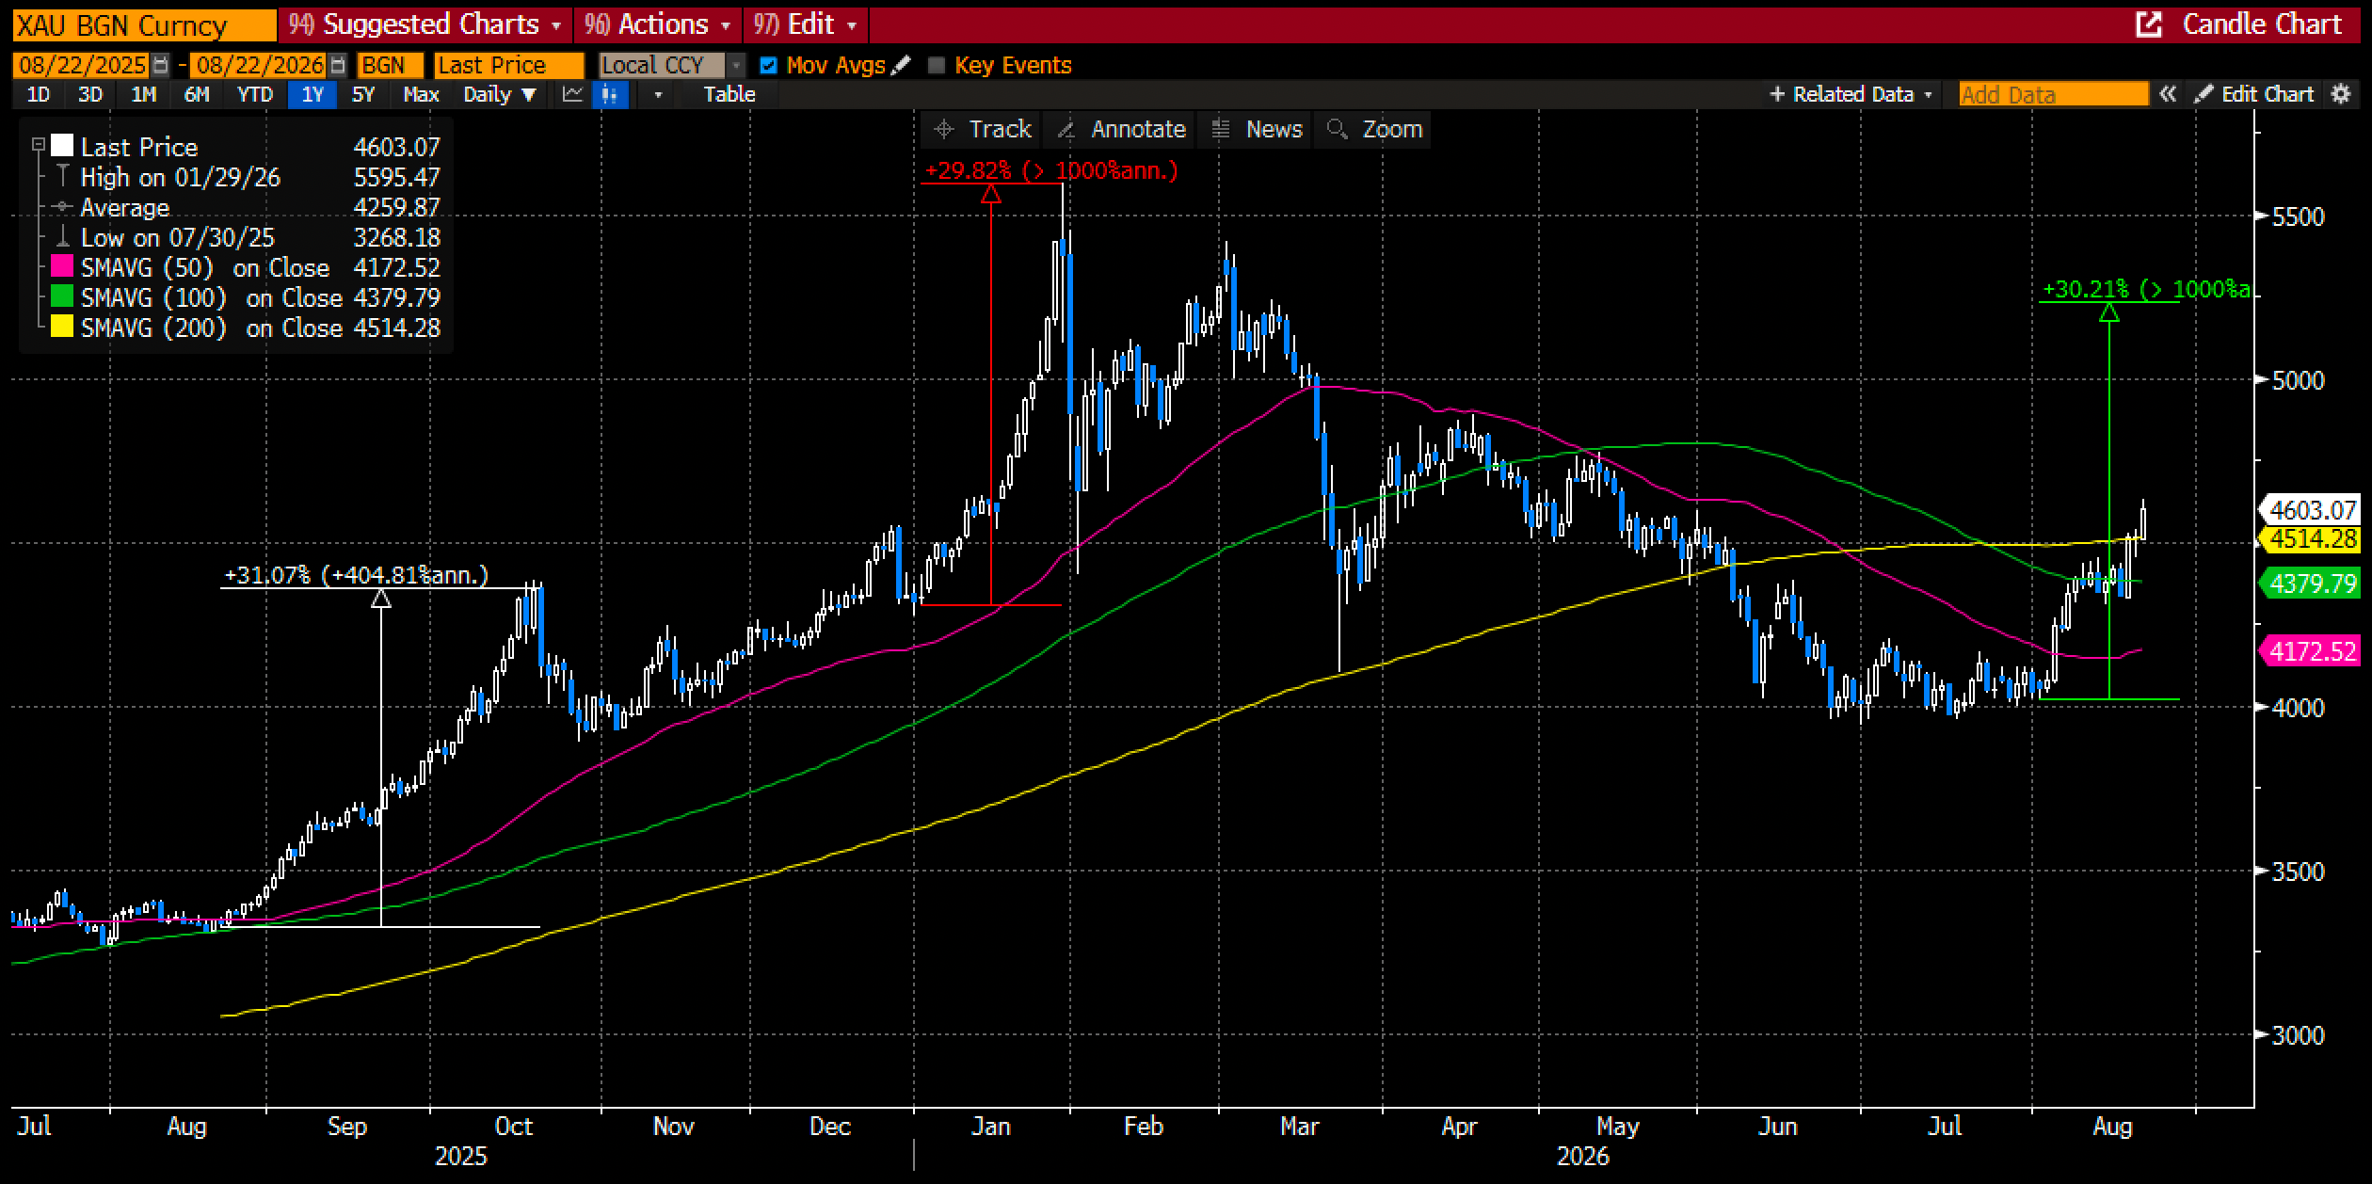Select the Max time range
Screen dimensions: 2372x1184
(x=421, y=94)
